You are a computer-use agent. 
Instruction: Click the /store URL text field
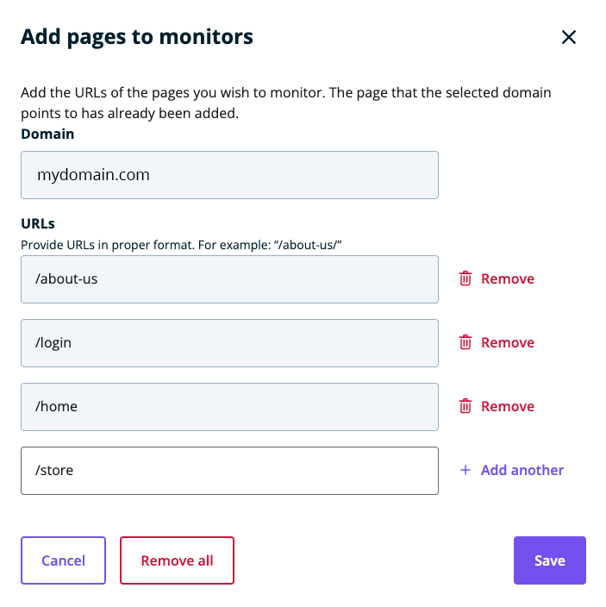coord(229,470)
